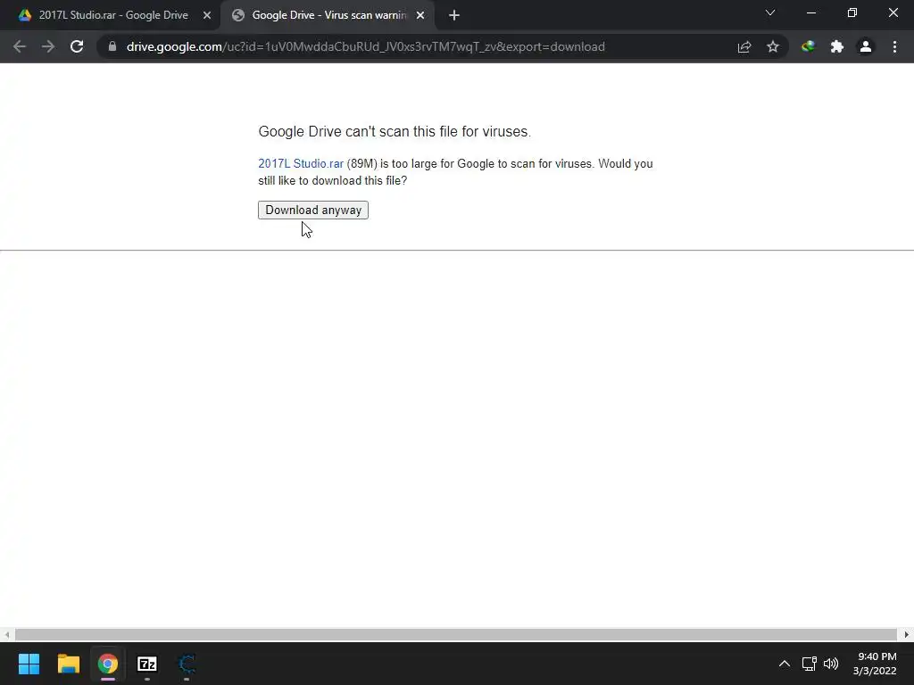
Task: Minimize the Chrome window
Action: pyautogui.click(x=810, y=12)
